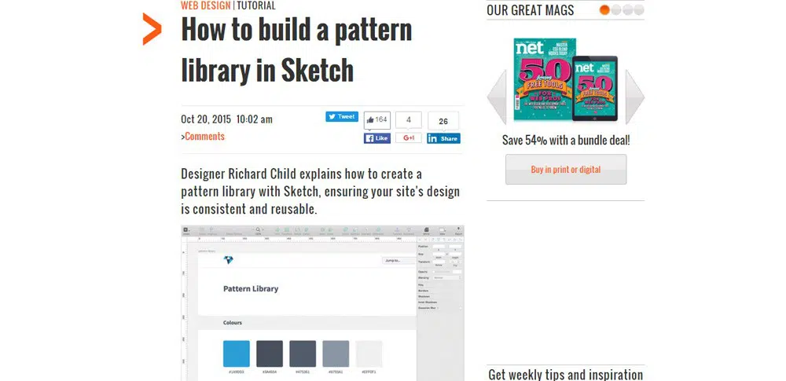This screenshot has width=786, height=381.
Task: Select the second carousel pagination dot
Action: point(615,10)
